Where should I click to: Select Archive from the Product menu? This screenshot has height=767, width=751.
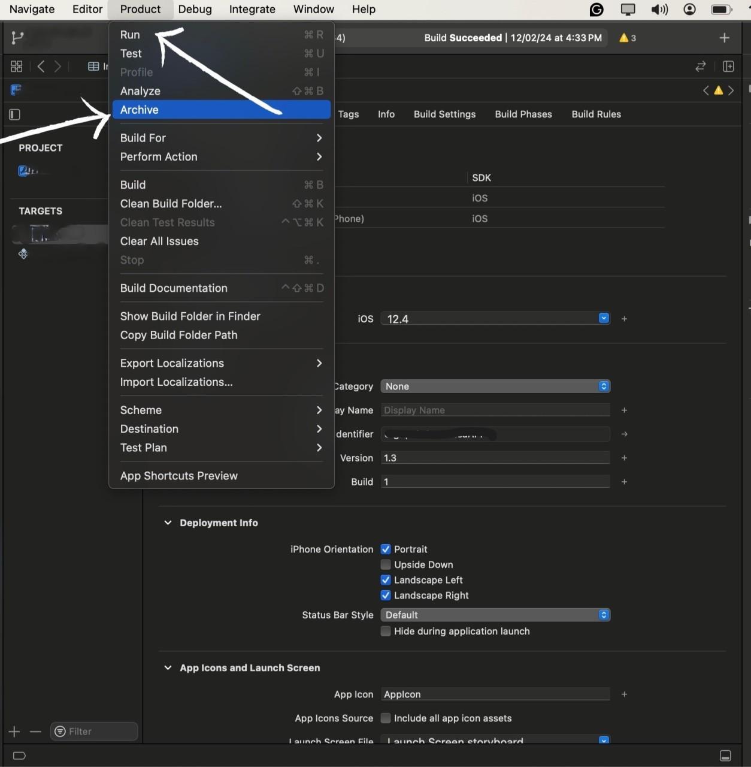click(140, 110)
